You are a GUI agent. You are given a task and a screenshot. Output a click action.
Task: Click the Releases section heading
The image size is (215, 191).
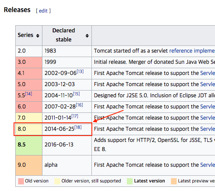17,10
